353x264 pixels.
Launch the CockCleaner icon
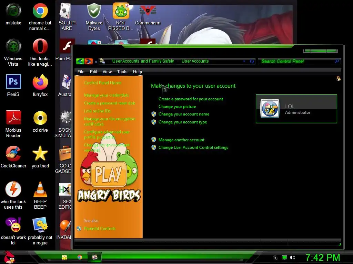[x=13, y=157]
